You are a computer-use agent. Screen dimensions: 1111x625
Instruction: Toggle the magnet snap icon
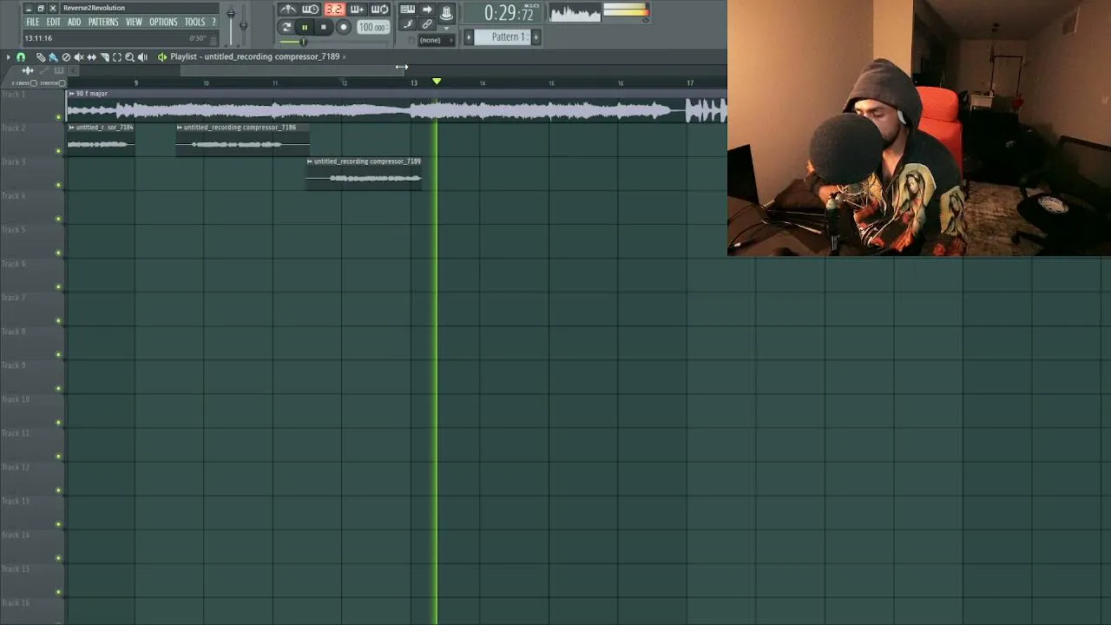pos(21,57)
